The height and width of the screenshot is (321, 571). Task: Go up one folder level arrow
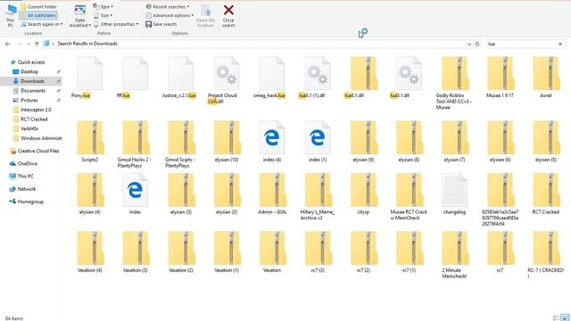click(x=37, y=44)
